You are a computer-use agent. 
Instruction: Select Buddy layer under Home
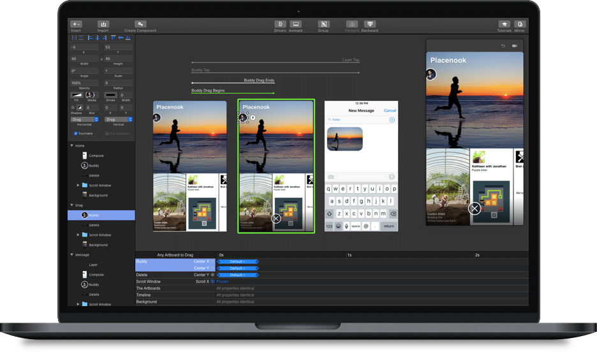point(101,166)
